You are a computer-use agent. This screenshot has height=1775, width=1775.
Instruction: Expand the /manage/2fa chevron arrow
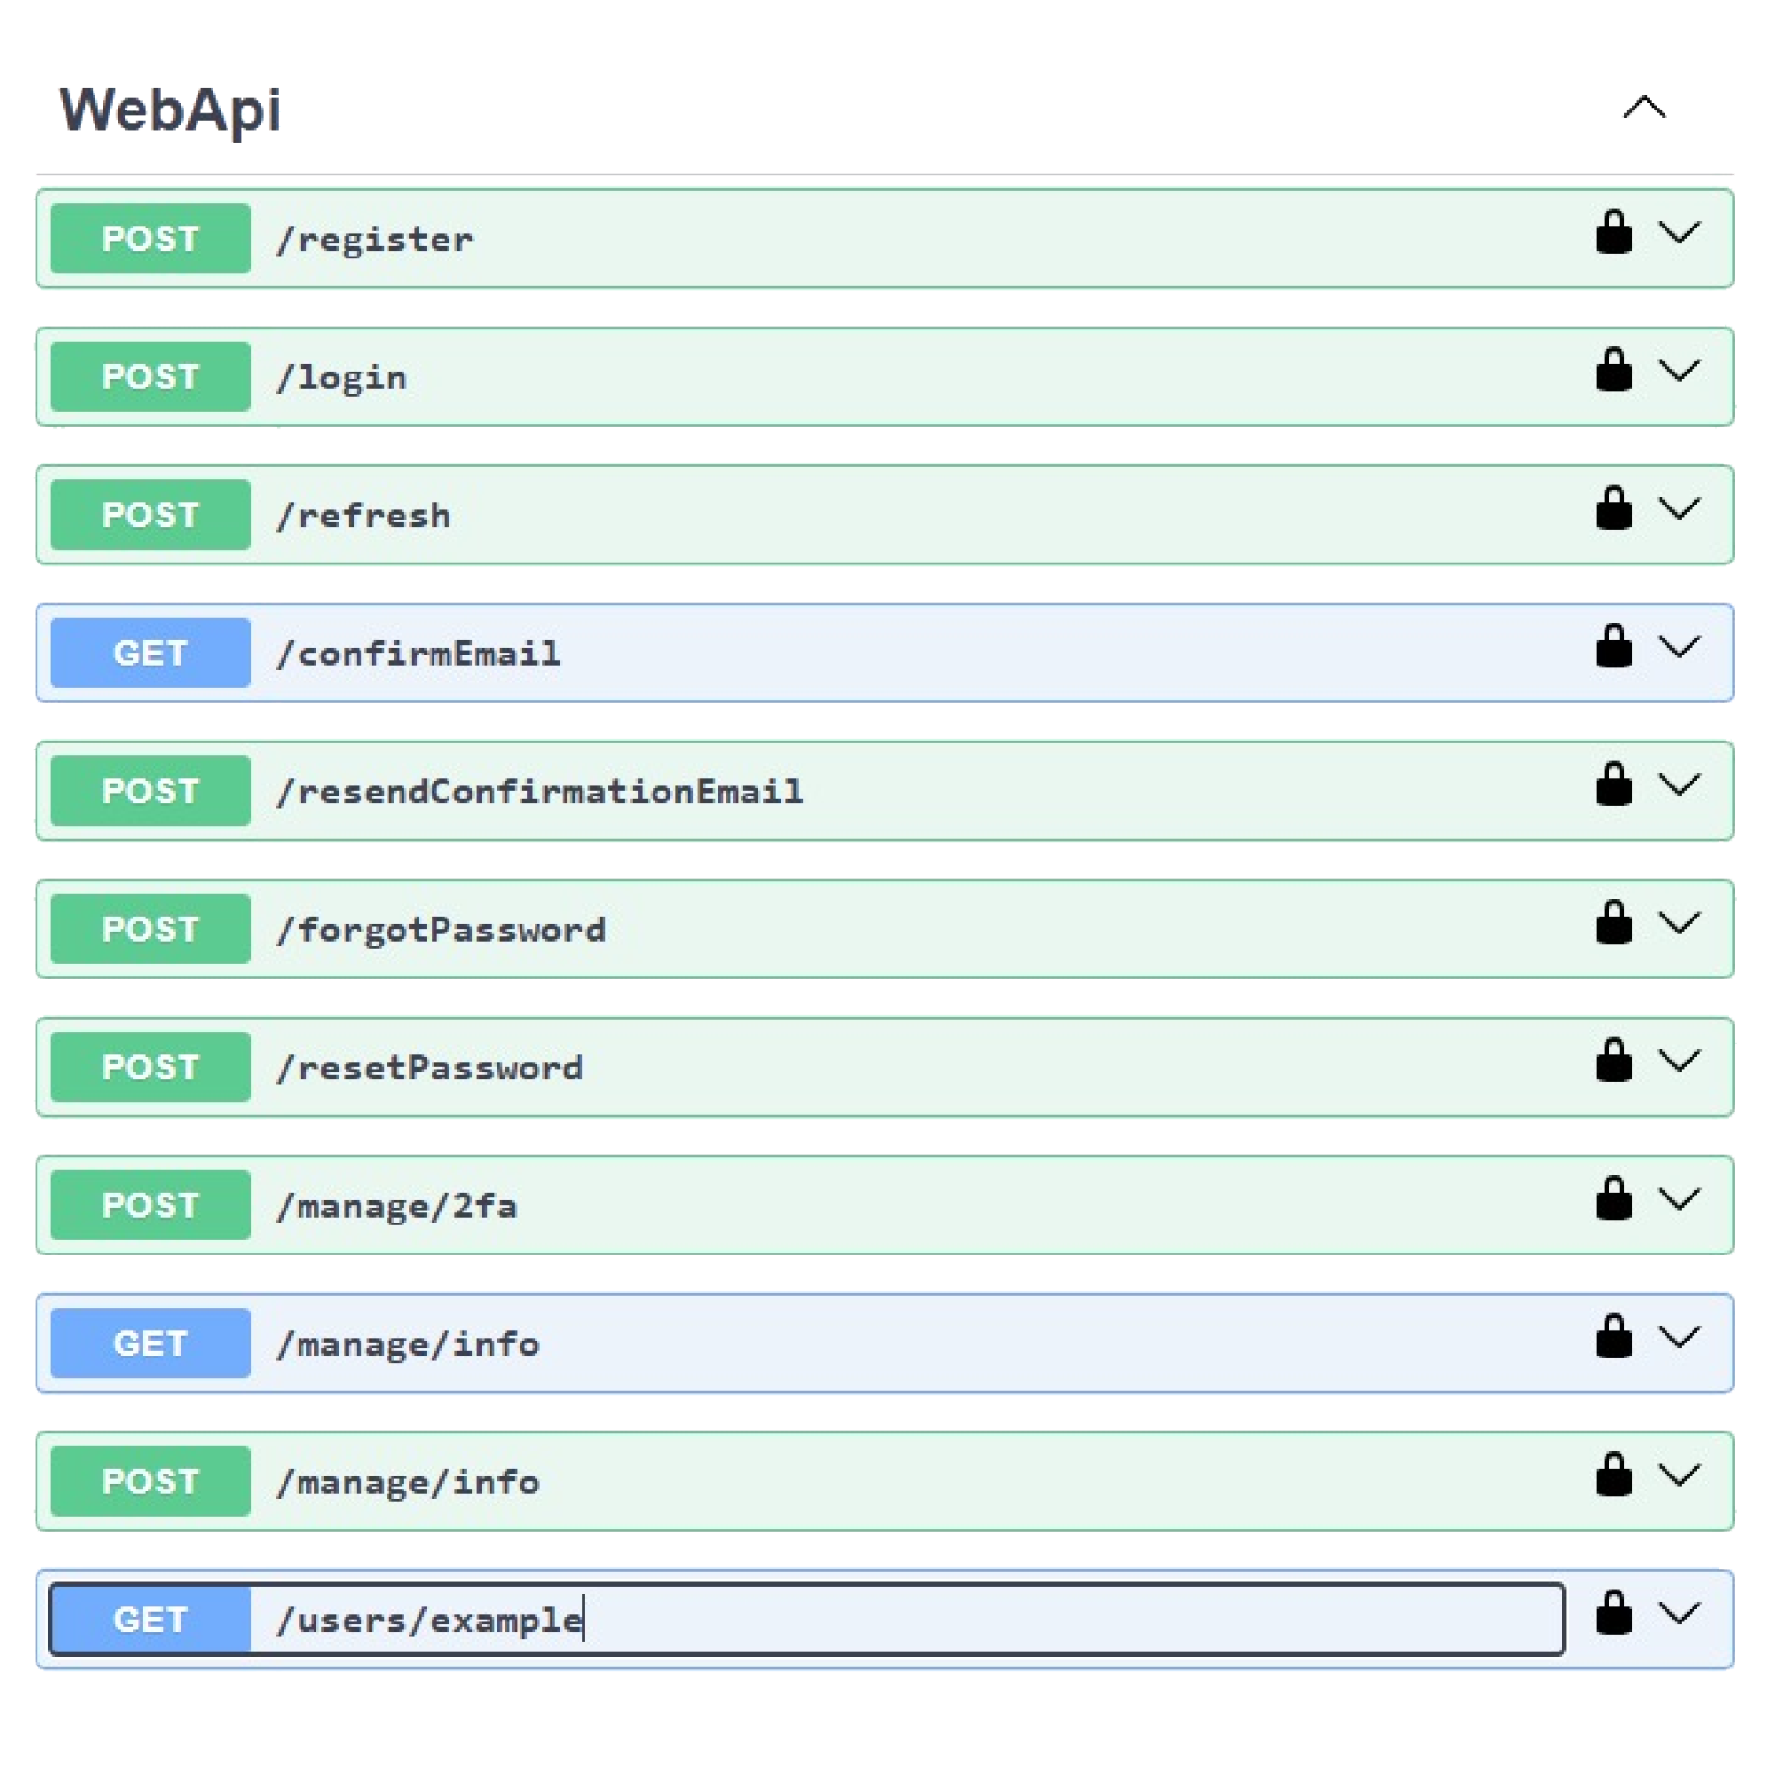1678,1199
